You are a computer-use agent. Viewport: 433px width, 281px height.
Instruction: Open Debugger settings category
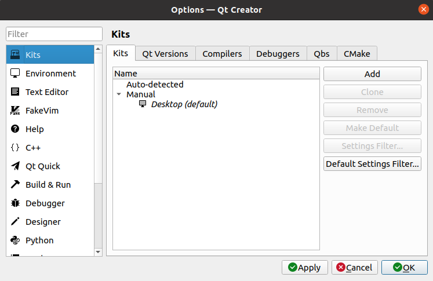pyautogui.click(x=50, y=203)
